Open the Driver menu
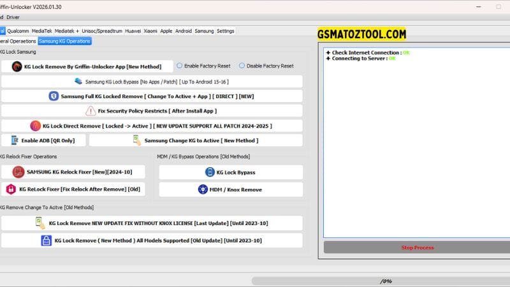This screenshot has height=287, width=510. coord(13,17)
